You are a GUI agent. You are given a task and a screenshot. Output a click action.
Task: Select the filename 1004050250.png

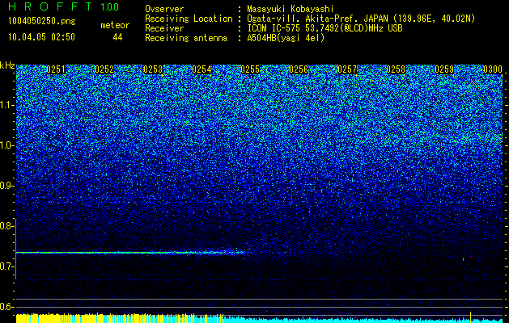click(42, 21)
